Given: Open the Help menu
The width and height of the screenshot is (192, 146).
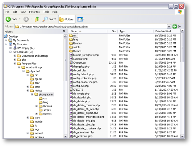Looking at the screenshot, I should 55,12.
